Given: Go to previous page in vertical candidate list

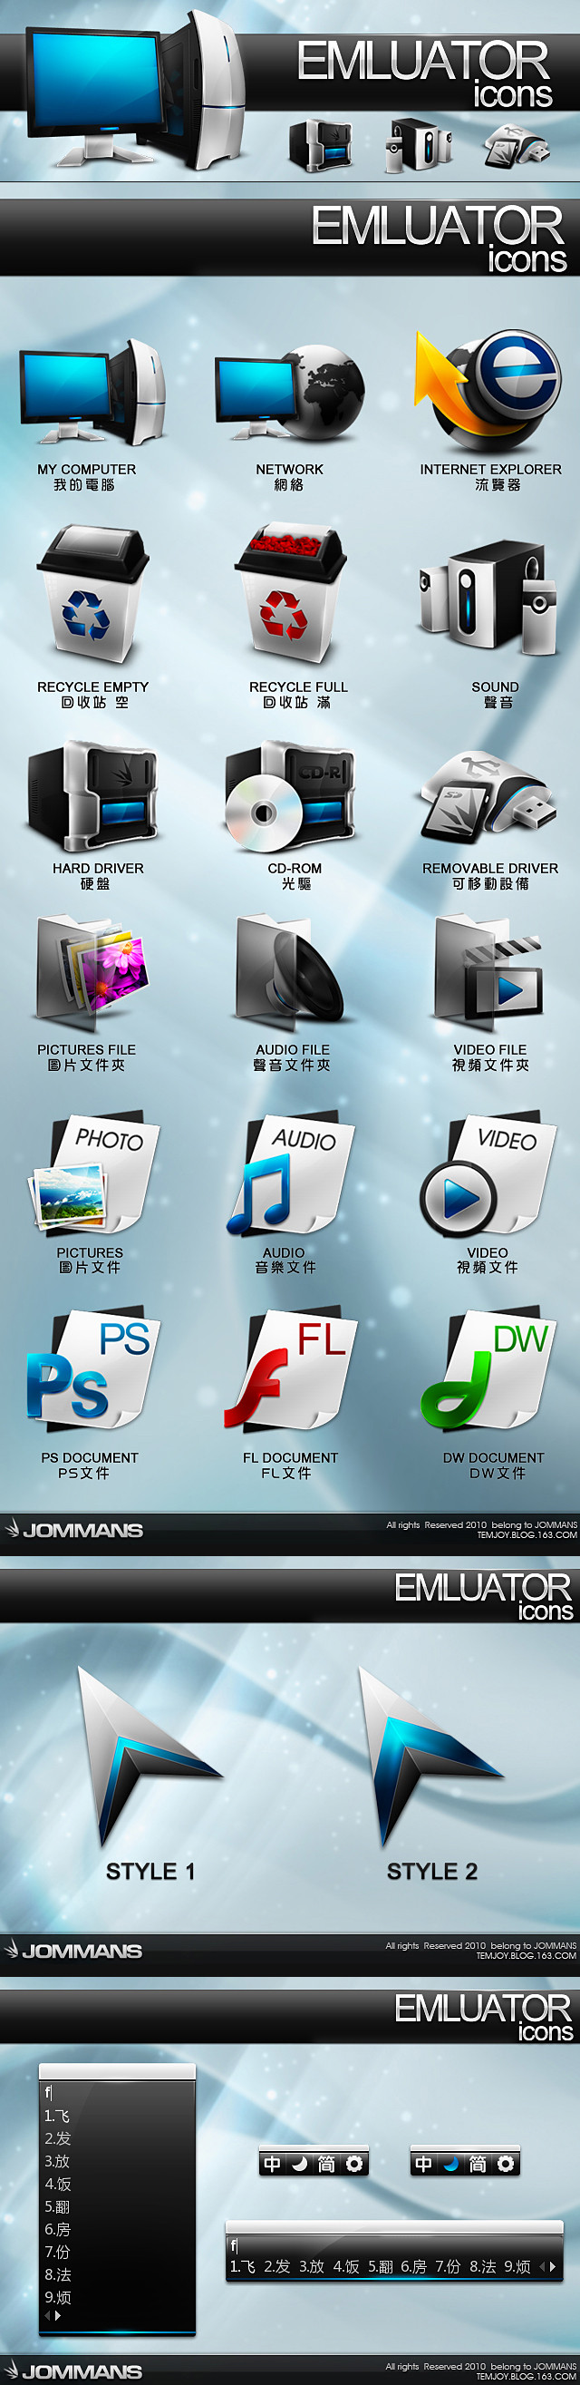Looking at the screenshot, I should (46, 2315).
